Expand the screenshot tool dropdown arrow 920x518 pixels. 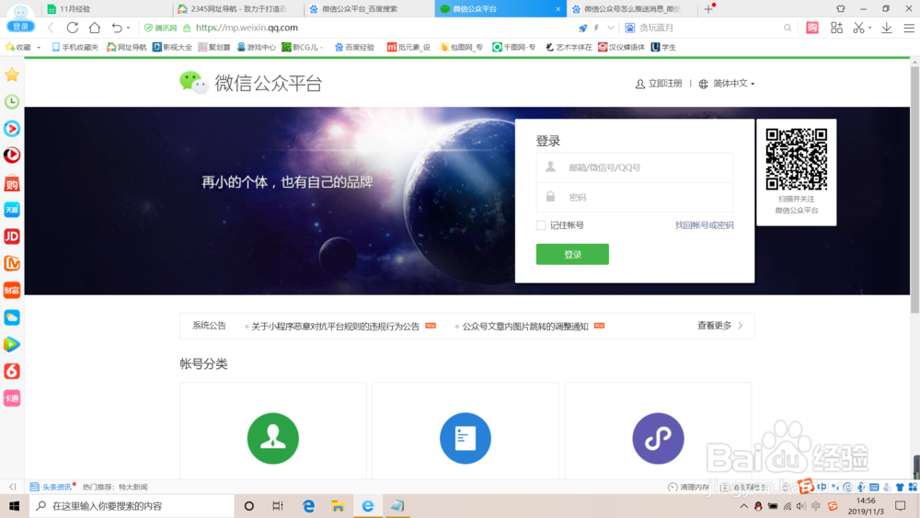tap(869, 29)
